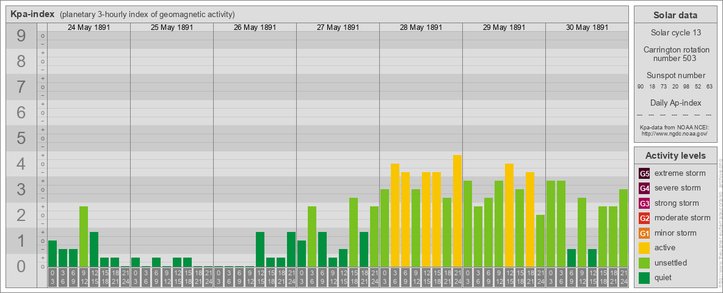The width and height of the screenshot is (723, 293).
Task: Click the G2 moderate storm badge
Action: click(x=644, y=218)
